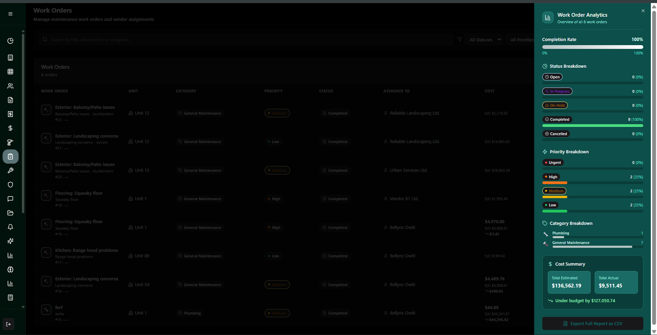Open the hamburger menu icon

[x=10, y=14]
